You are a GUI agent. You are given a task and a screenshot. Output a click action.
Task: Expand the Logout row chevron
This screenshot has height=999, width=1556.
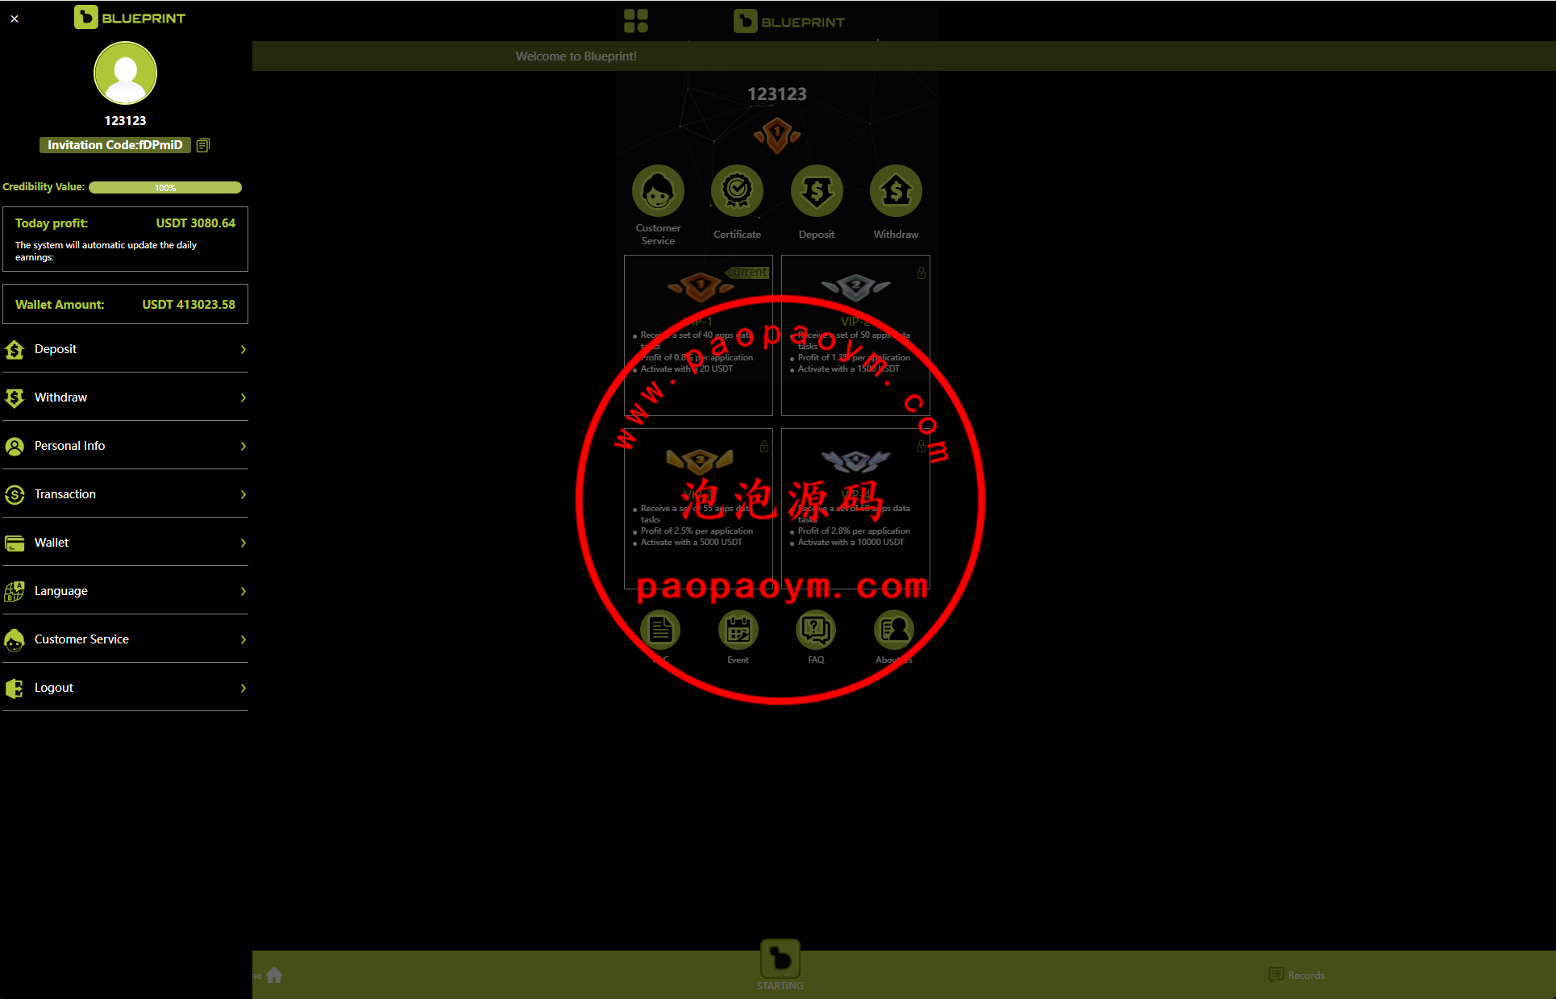coord(243,688)
